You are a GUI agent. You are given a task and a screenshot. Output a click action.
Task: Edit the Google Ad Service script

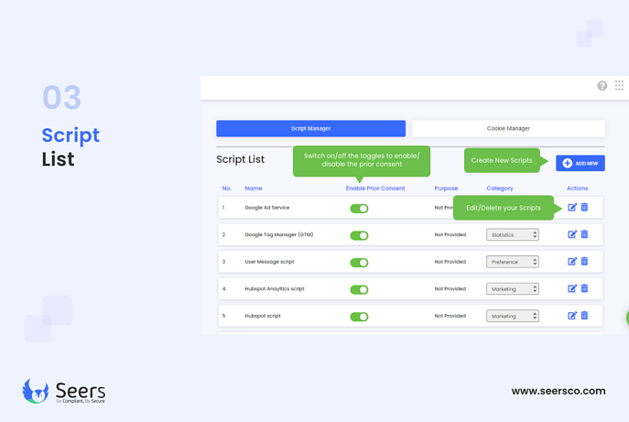coord(572,207)
